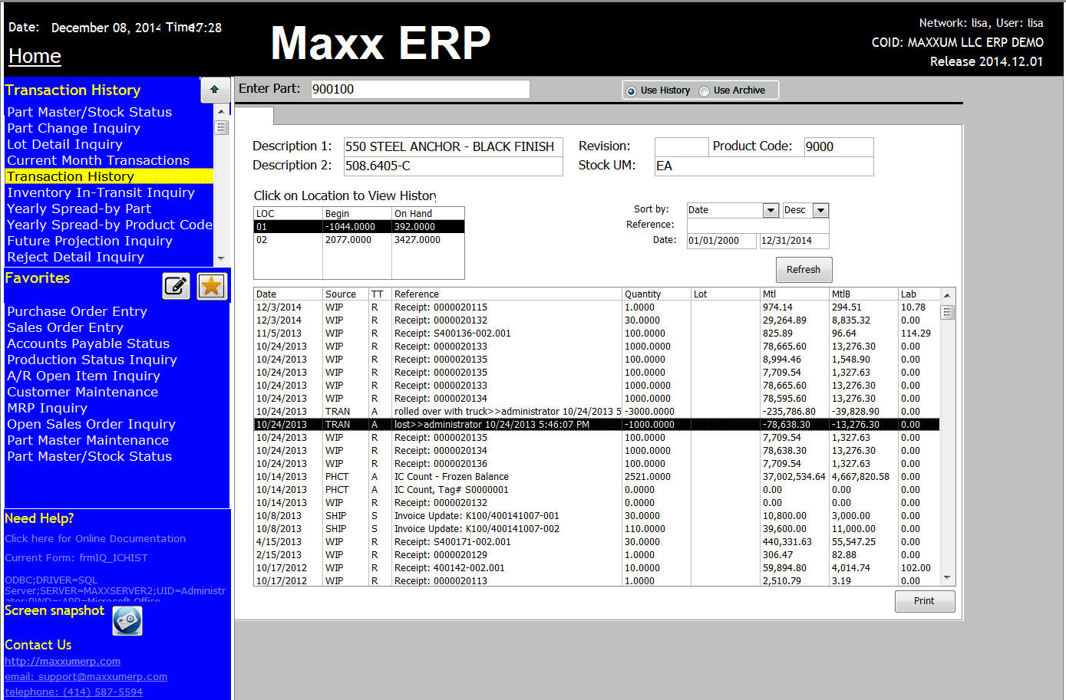This screenshot has height=700, width=1066.
Task: Open Part Master/Stock Status favorite link
Action: pyautogui.click(x=90, y=456)
